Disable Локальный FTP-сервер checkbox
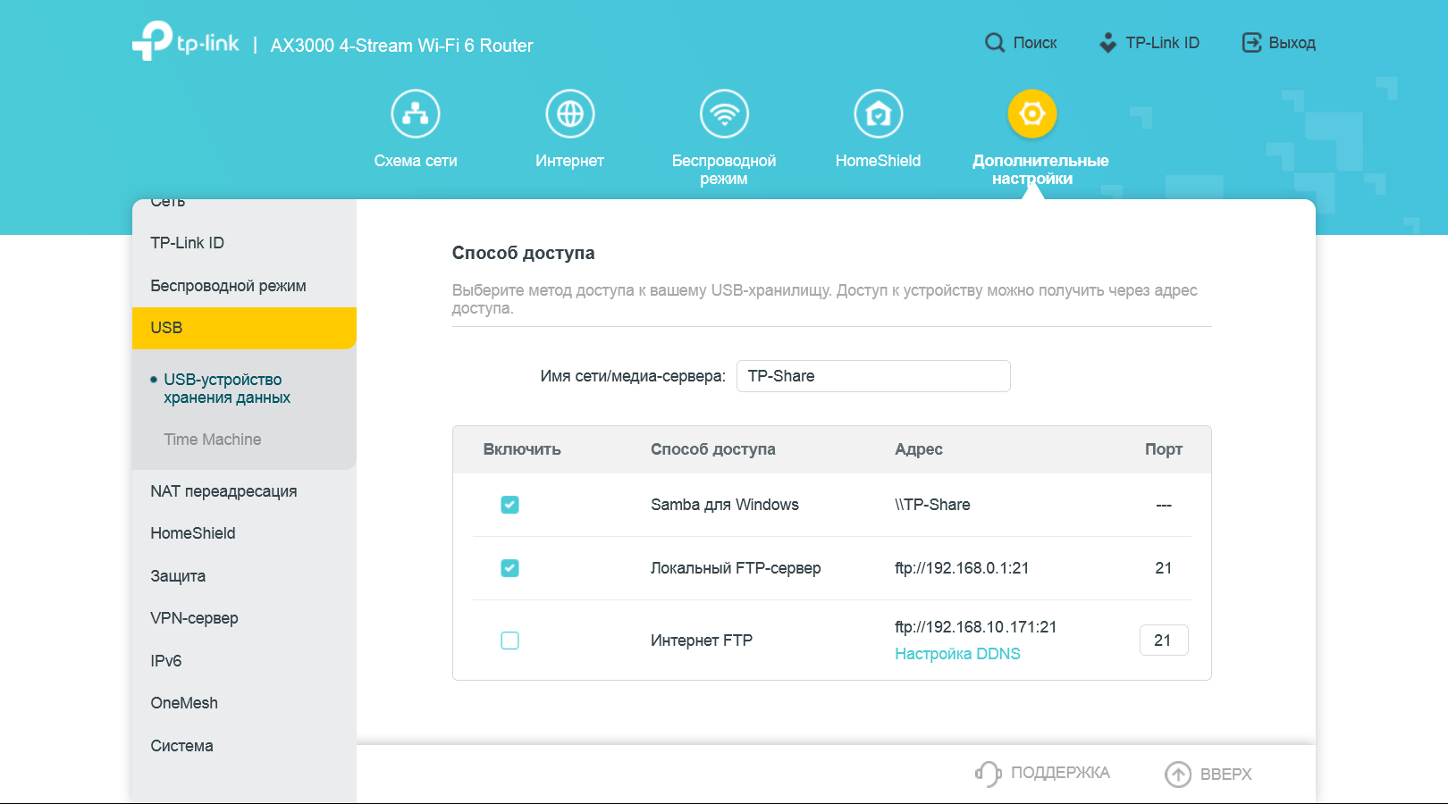 click(509, 568)
